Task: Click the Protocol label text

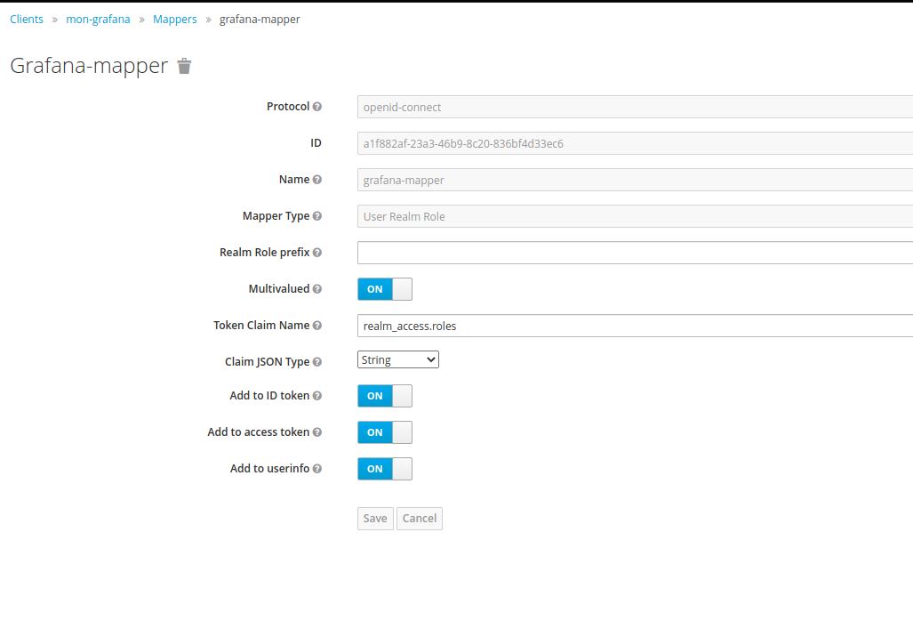Action: pyautogui.click(x=288, y=107)
